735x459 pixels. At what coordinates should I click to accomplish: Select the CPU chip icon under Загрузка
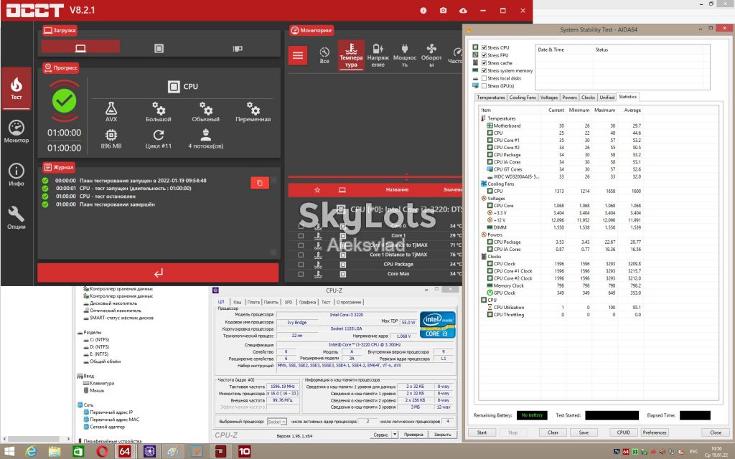(x=159, y=48)
